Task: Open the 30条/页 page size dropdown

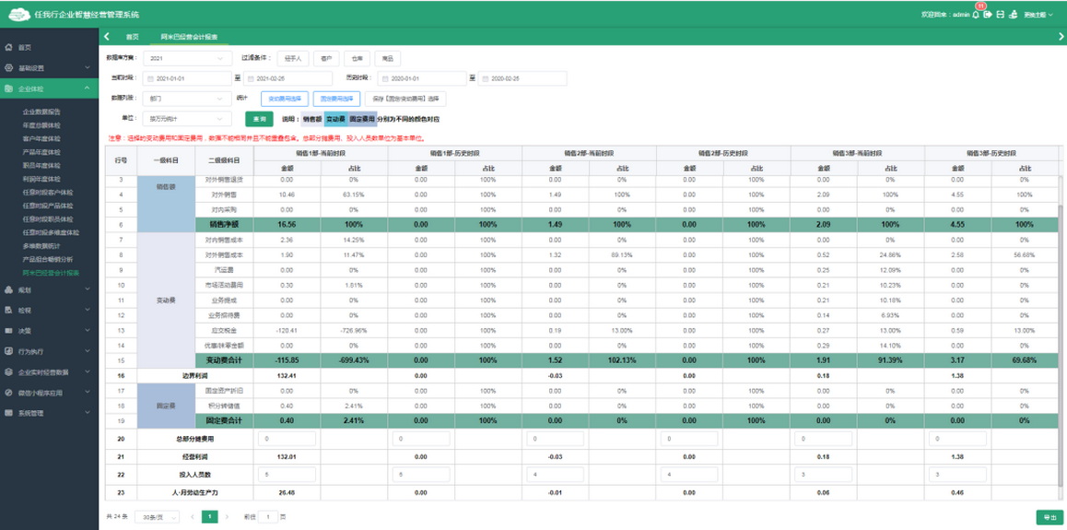Action: click(157, 517)
